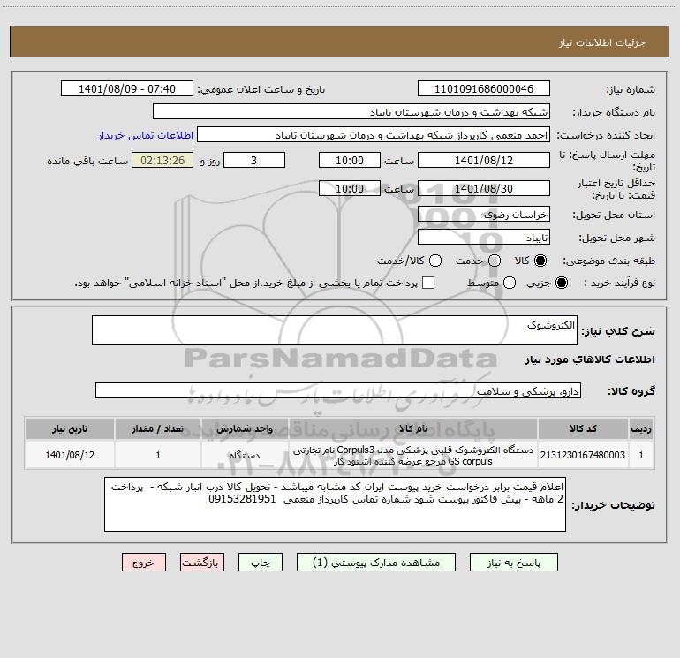Click the delivery city field تایباد
The width and height of the screenshot is (680, 658).
pos(484,238)
